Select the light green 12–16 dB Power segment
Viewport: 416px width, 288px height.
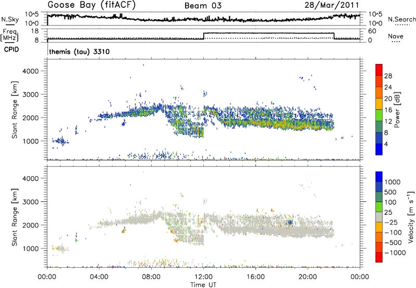click(x=379, y=115)
